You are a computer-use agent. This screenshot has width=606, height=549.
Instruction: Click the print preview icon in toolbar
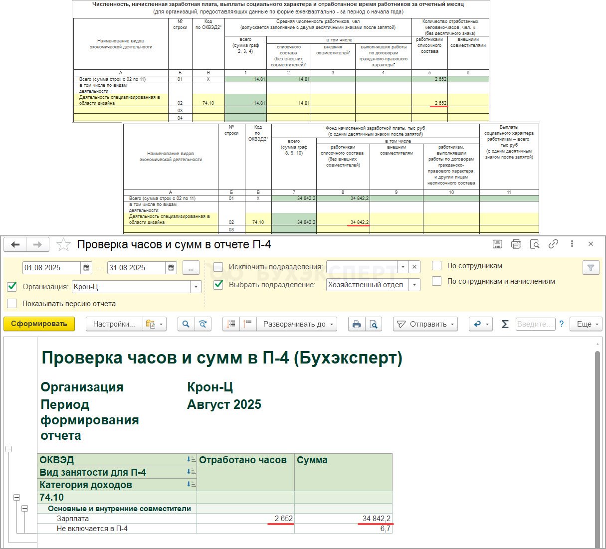tap(374, 324)
